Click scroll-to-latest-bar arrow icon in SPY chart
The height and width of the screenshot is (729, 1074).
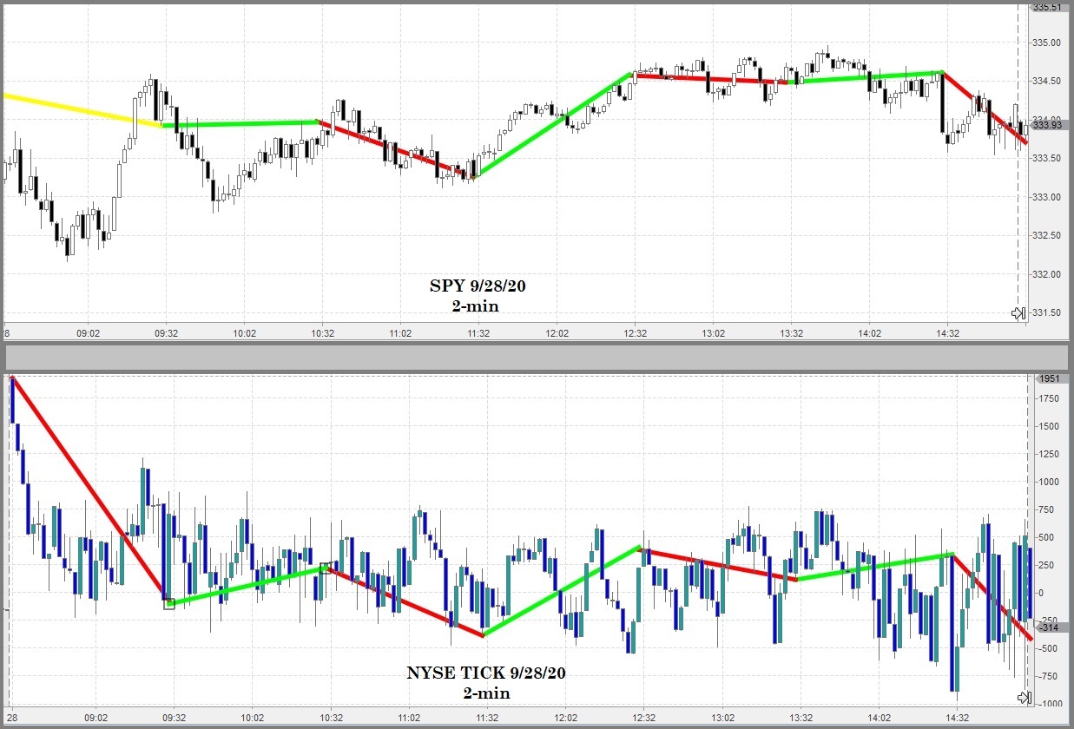[1019, 313]
